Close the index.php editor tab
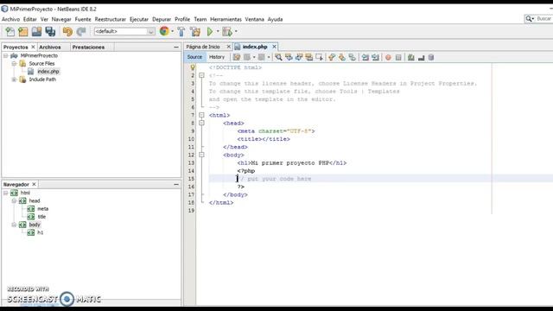 (x=274, y=47)
